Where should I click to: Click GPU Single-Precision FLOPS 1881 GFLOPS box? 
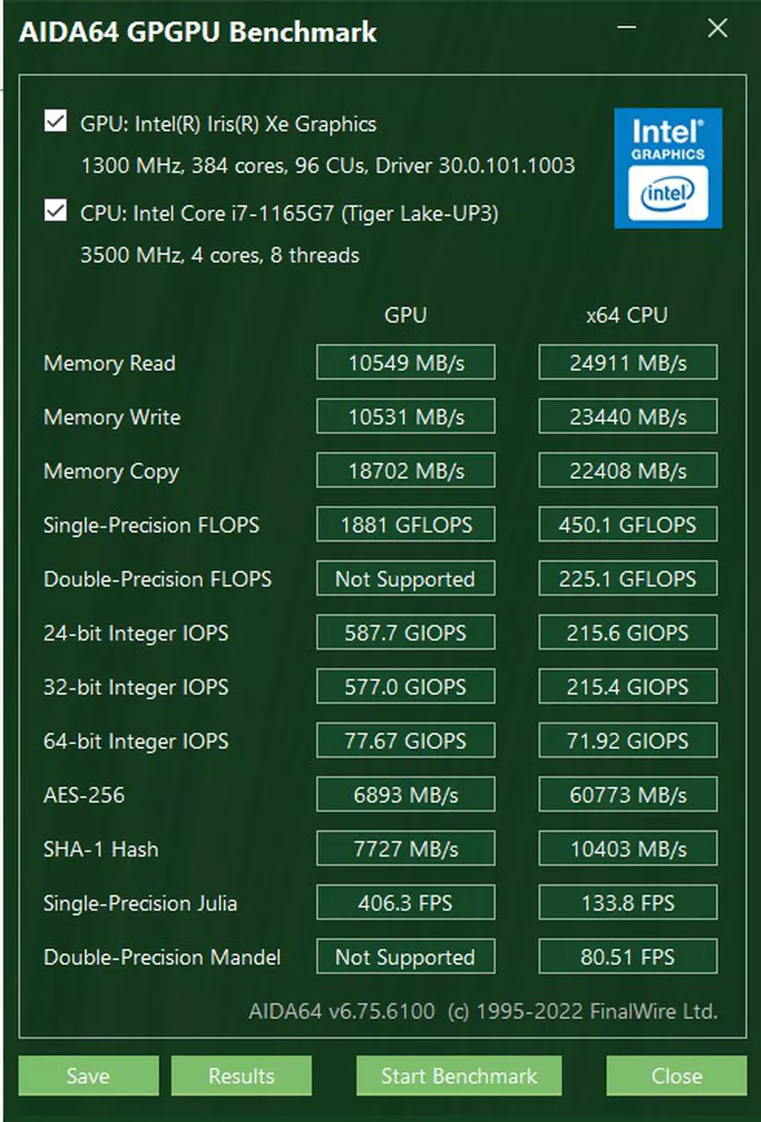click(x=405, y=525)
